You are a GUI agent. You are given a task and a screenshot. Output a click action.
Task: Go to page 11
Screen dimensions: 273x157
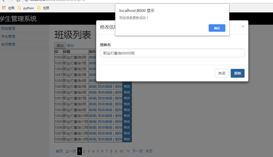pos(128,151)
